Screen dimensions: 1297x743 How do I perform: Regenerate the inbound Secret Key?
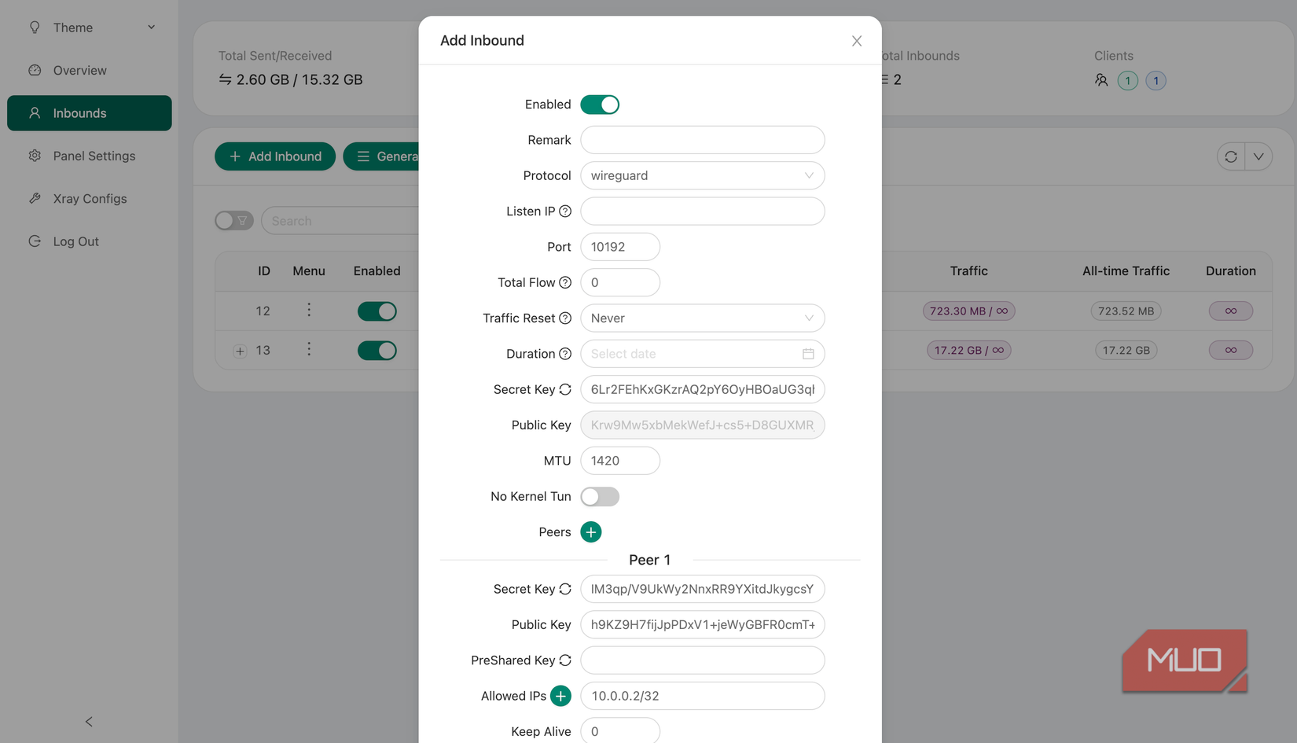coord(565,389)
